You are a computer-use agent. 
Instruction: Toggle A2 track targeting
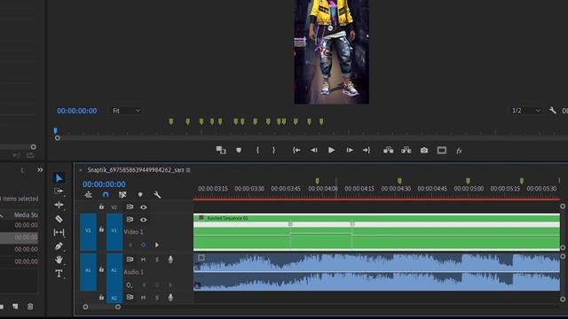click(x=114, y=298)
